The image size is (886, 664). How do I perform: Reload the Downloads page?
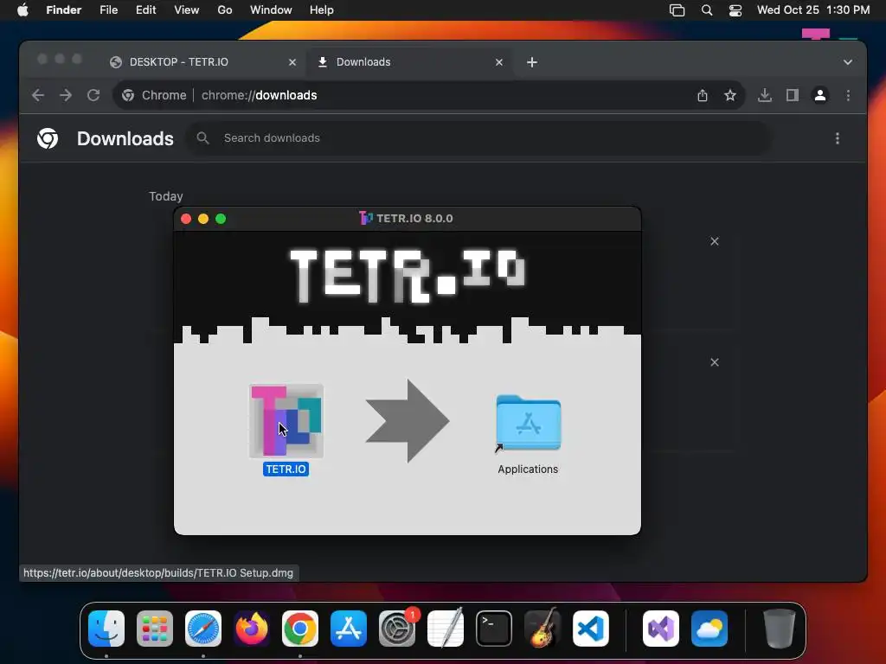(x=93, y=95)
